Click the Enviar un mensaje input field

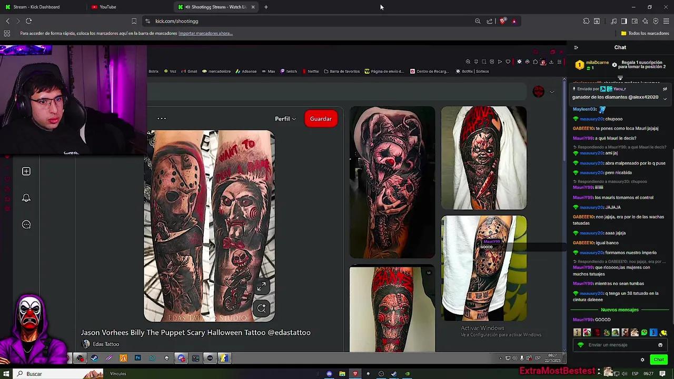621,345
